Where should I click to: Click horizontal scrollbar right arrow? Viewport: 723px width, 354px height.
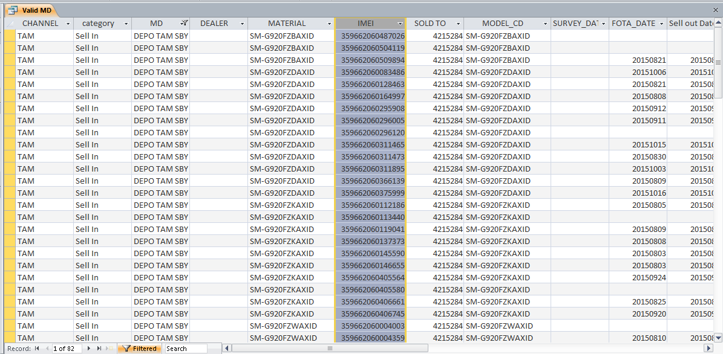(x=708, y=349)
